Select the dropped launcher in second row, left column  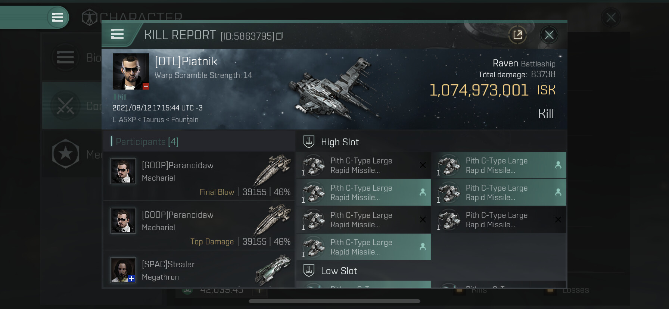pyautogui.click(x=364, y=193)
